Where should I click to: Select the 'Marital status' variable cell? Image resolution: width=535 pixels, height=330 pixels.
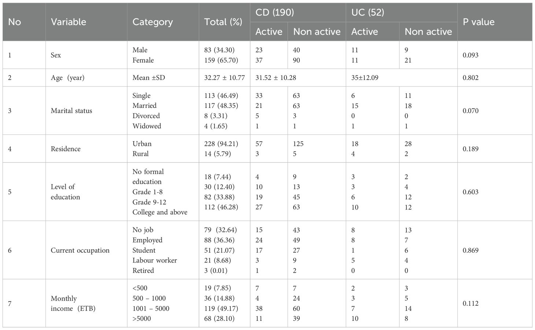[71, 111]
